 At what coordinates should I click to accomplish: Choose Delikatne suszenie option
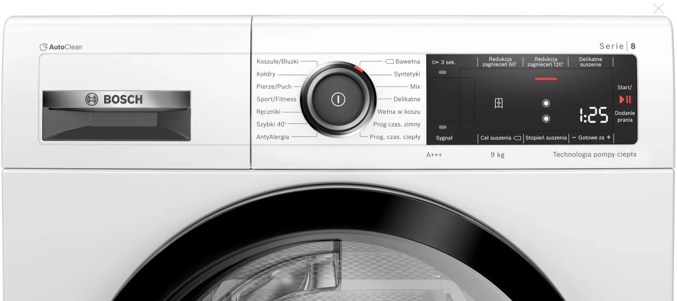(x=591, y=62)
